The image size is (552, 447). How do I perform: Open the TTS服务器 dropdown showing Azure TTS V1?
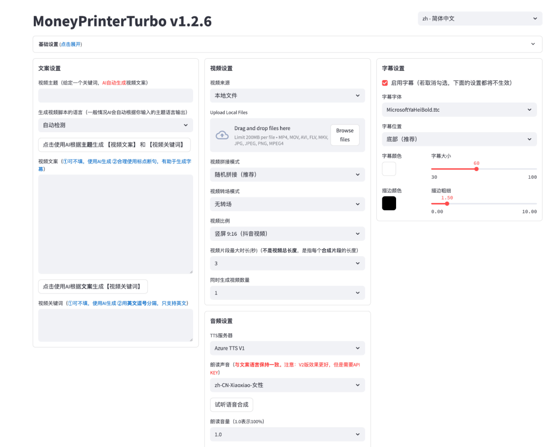[287, 349]
